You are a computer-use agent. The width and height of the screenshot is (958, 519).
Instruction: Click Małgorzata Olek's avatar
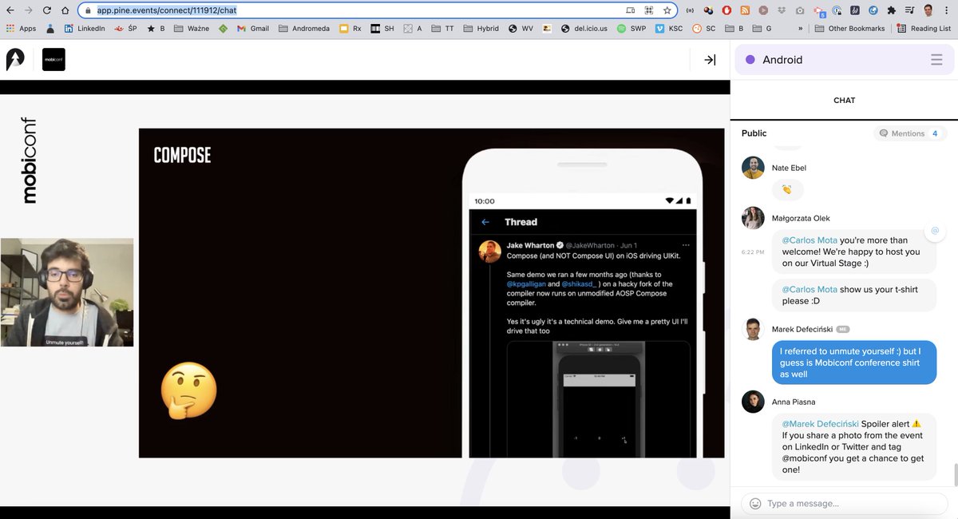pyautogui.click(x=753, y=218)
